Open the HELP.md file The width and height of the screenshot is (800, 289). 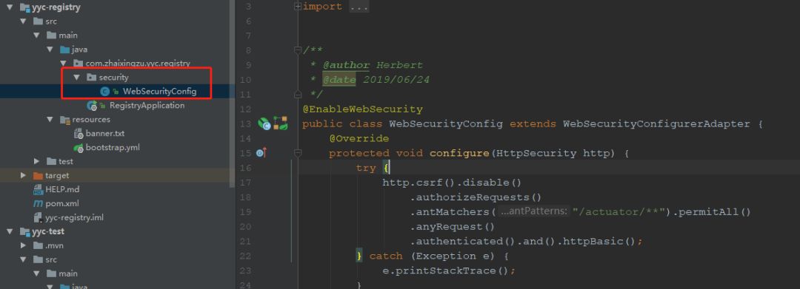[62, 189]
